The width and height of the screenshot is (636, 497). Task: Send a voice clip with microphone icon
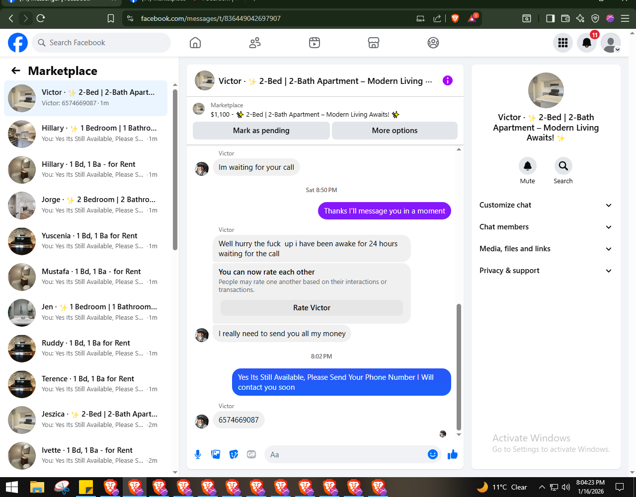coord(198,454)
